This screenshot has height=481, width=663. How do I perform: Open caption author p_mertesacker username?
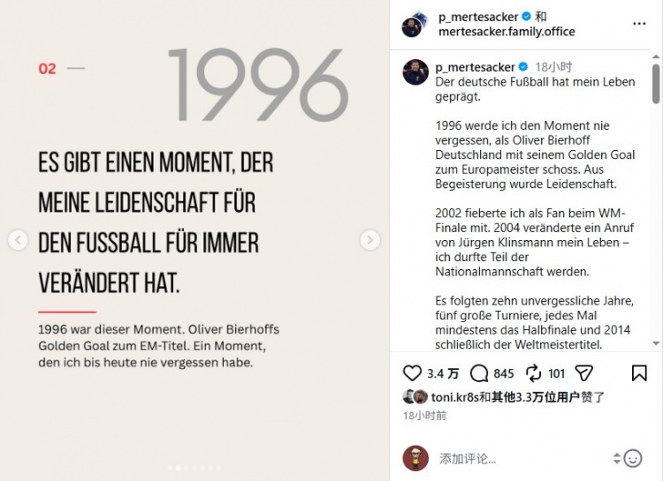[475, 67]
